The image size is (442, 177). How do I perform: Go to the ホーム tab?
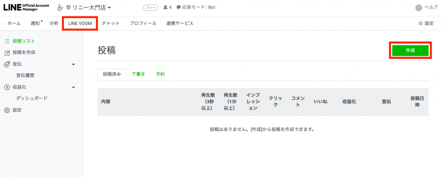[x=14, y=24]
